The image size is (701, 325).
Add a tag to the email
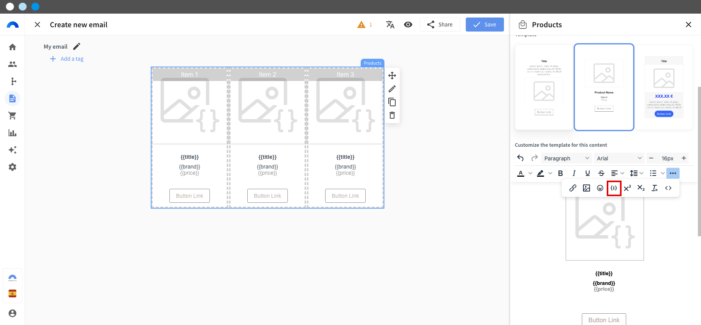(67, 59)
